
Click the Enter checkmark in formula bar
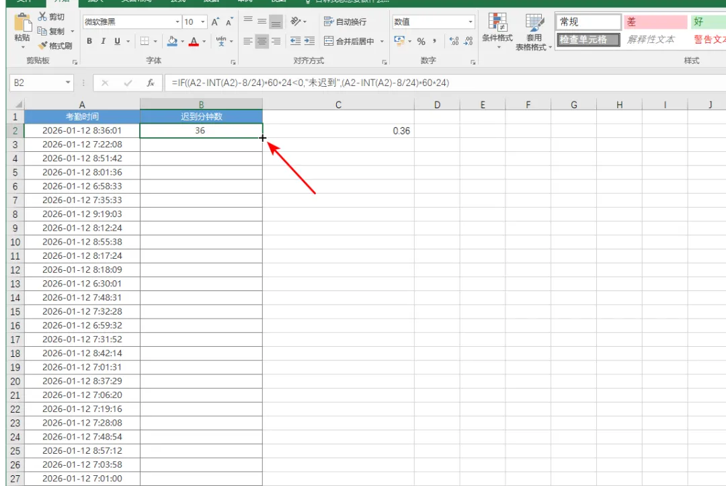point(128,83)
